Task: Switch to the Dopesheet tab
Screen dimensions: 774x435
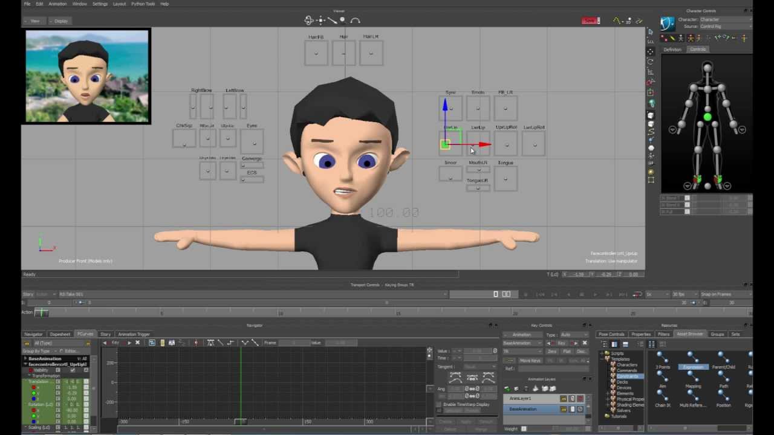Action: 60,334
